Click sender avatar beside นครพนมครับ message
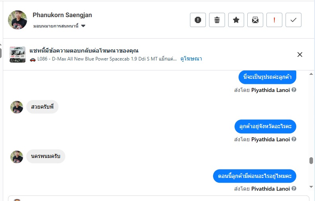Screen dimensions: 315x201 pos(17,157)
